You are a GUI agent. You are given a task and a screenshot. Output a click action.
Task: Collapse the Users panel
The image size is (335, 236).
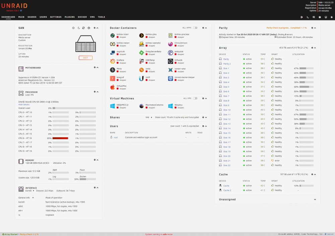206,126
